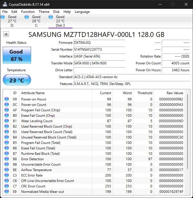Click status orb of Runtime Bad Block row

[7, 153]
